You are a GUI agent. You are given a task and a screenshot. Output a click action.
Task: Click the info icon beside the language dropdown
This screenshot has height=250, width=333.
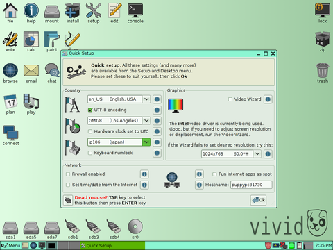[x=157, y=99]
